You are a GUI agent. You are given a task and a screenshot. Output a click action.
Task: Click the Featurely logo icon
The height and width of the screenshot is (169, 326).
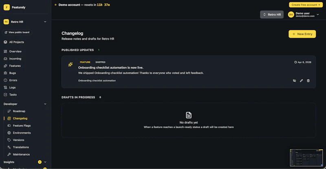click(7, 7)
